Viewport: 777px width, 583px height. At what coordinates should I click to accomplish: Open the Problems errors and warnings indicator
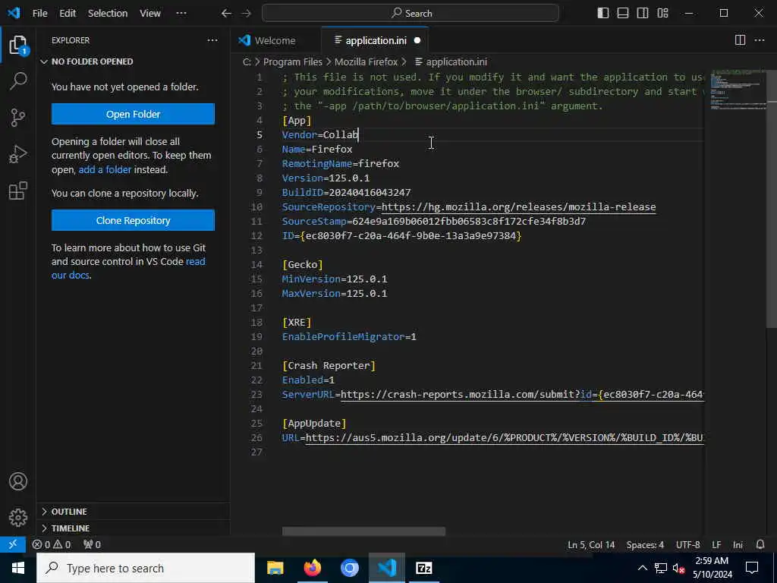pyautogui.click(x=51, y=544)
